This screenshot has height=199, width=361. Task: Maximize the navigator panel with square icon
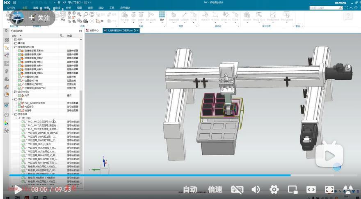point(80,31)
